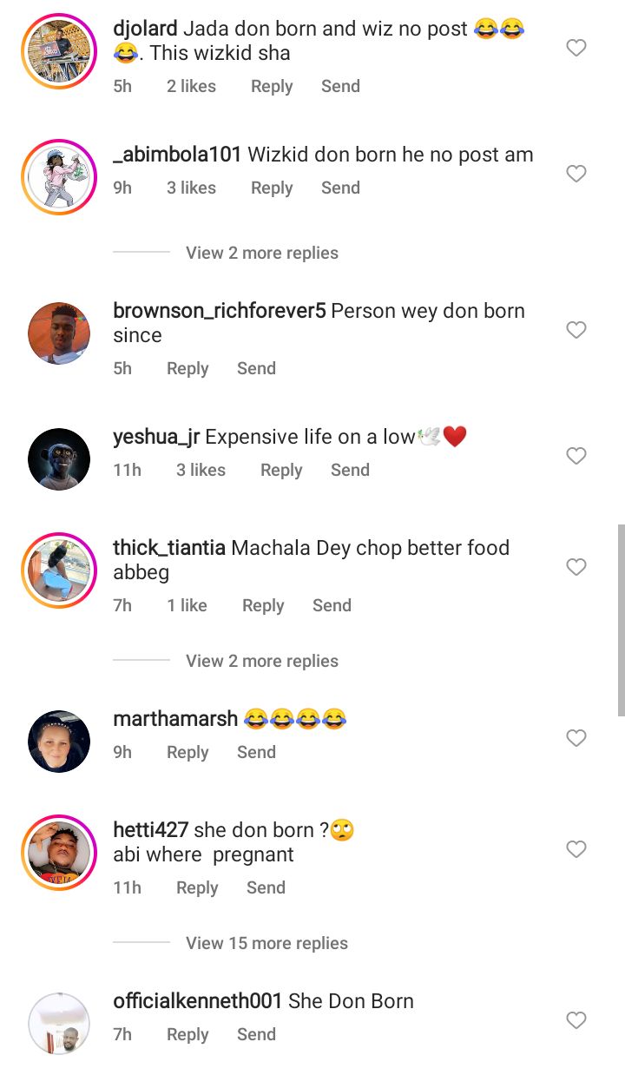Like _abimbola101's comment with the heart
Screen dimensions: 625x1075
(576, 174)
